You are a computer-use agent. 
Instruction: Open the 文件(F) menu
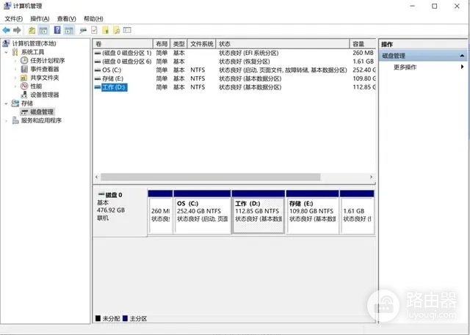[14, 18]
